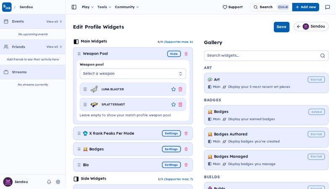Select the Streams sidebar section
This screenshot has width=336, height=189.
pyautogui.click(x=33, y=72)
